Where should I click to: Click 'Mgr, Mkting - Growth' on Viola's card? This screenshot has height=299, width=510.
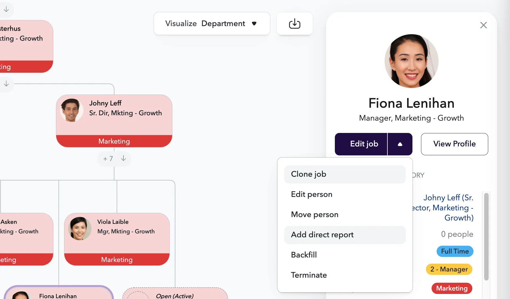tap(126, 231)
